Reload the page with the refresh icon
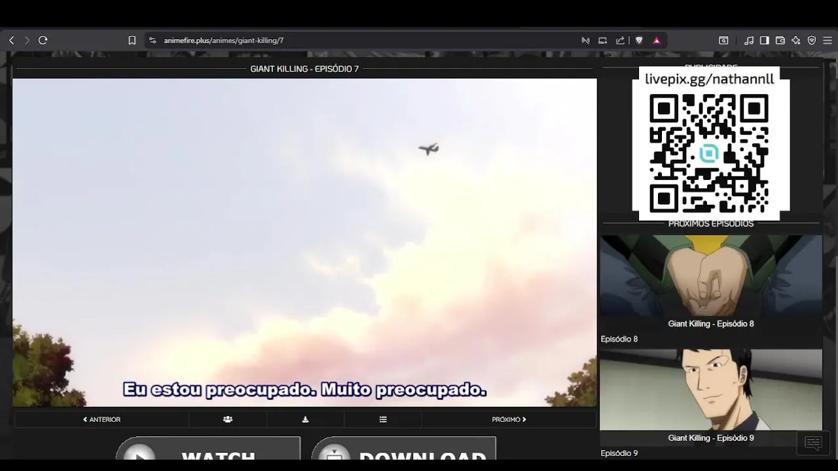The image size is (838, 471). point(43,41)
